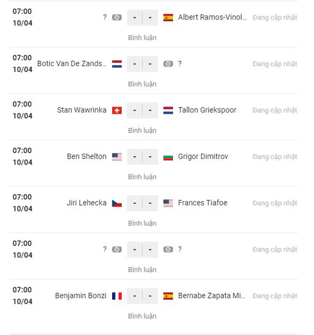The height and width of the screenshot is (335, 314).
Task: Open Bình luận under Wawrinka vs Griekspoor
Action: [x=142, y=131]
